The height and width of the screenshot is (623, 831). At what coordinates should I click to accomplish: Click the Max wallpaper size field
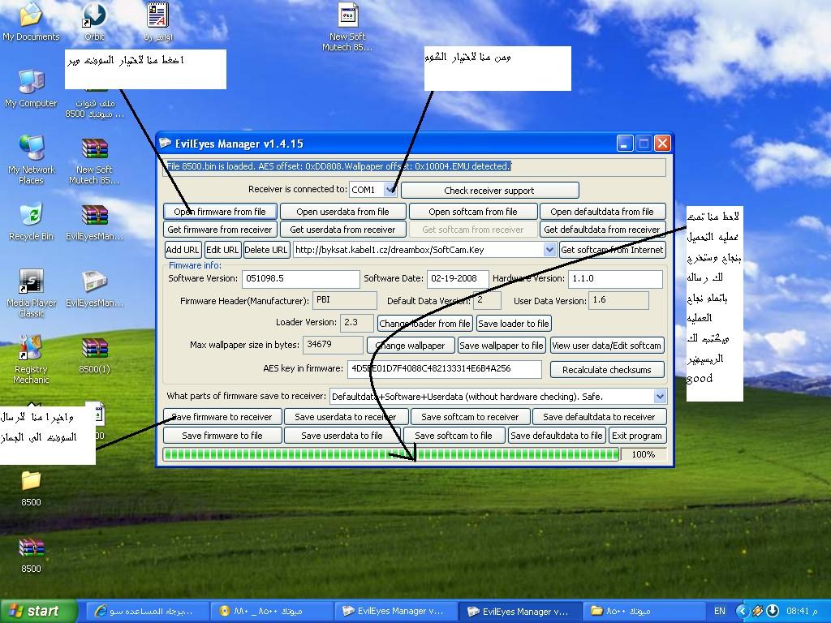pyautogui.click(x=333, y=345)
